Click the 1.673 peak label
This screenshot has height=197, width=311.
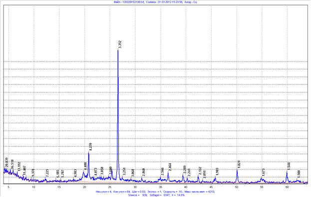pyautogui.click(x=263, y=173)
